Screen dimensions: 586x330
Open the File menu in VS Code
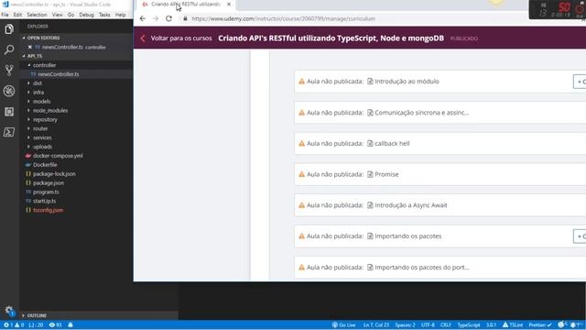5,15
